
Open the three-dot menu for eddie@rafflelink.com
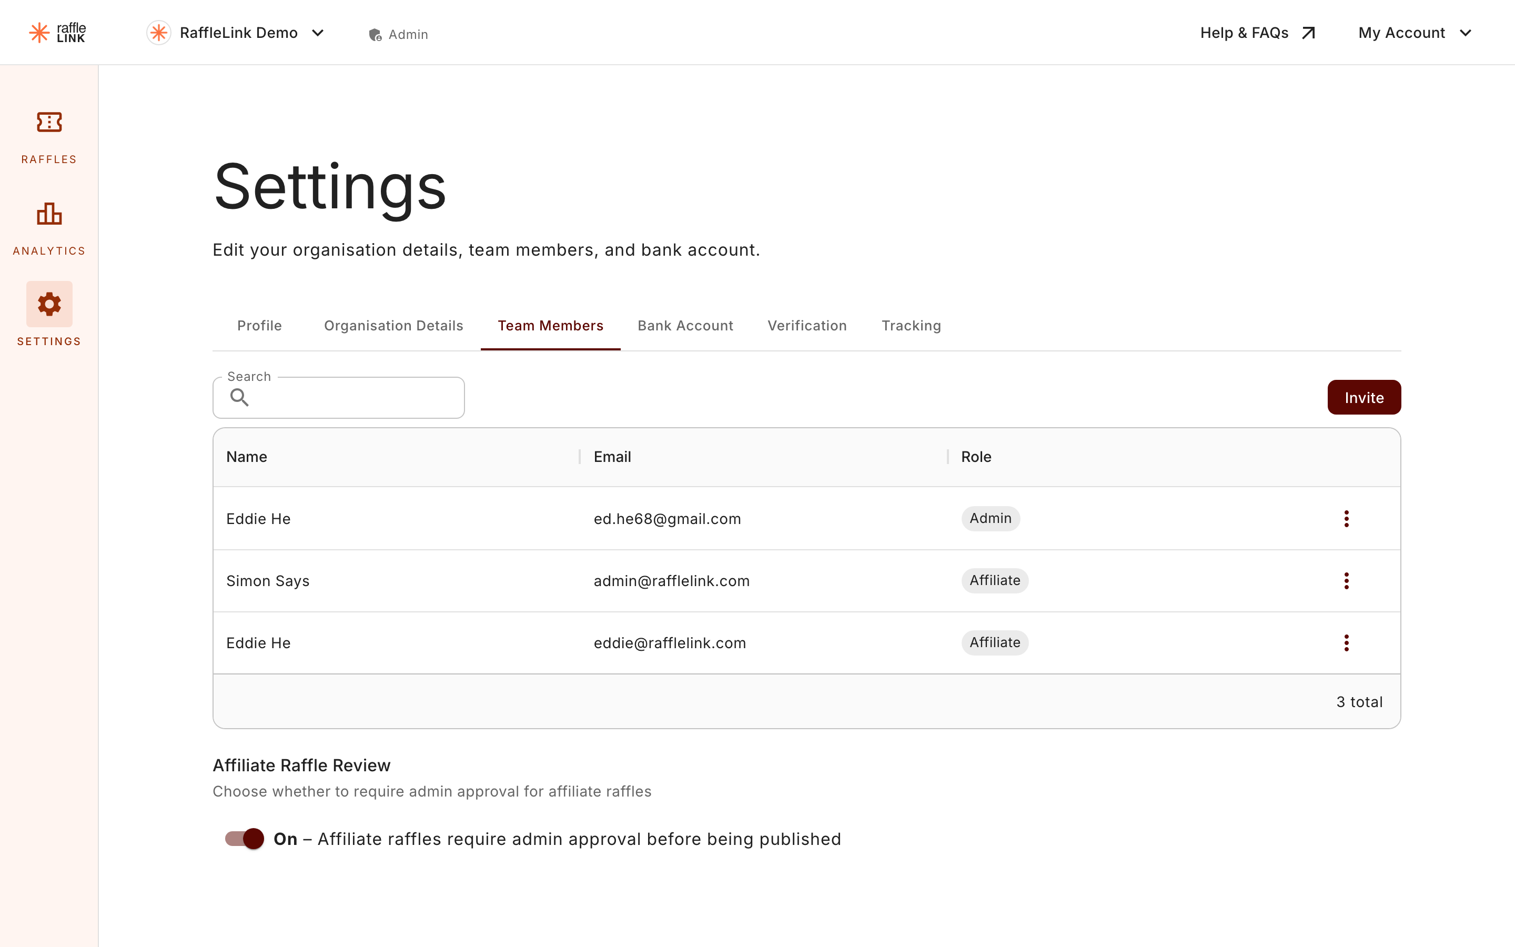[x=1346, y=642]
